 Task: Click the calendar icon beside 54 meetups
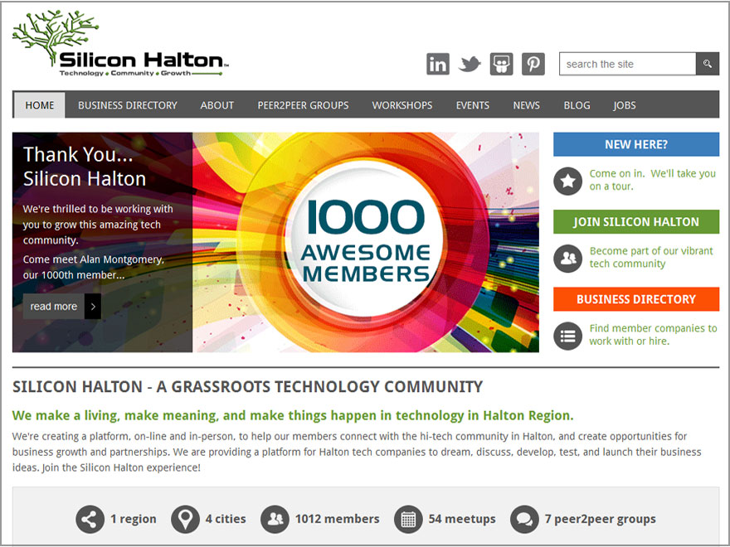coord(408,519)
